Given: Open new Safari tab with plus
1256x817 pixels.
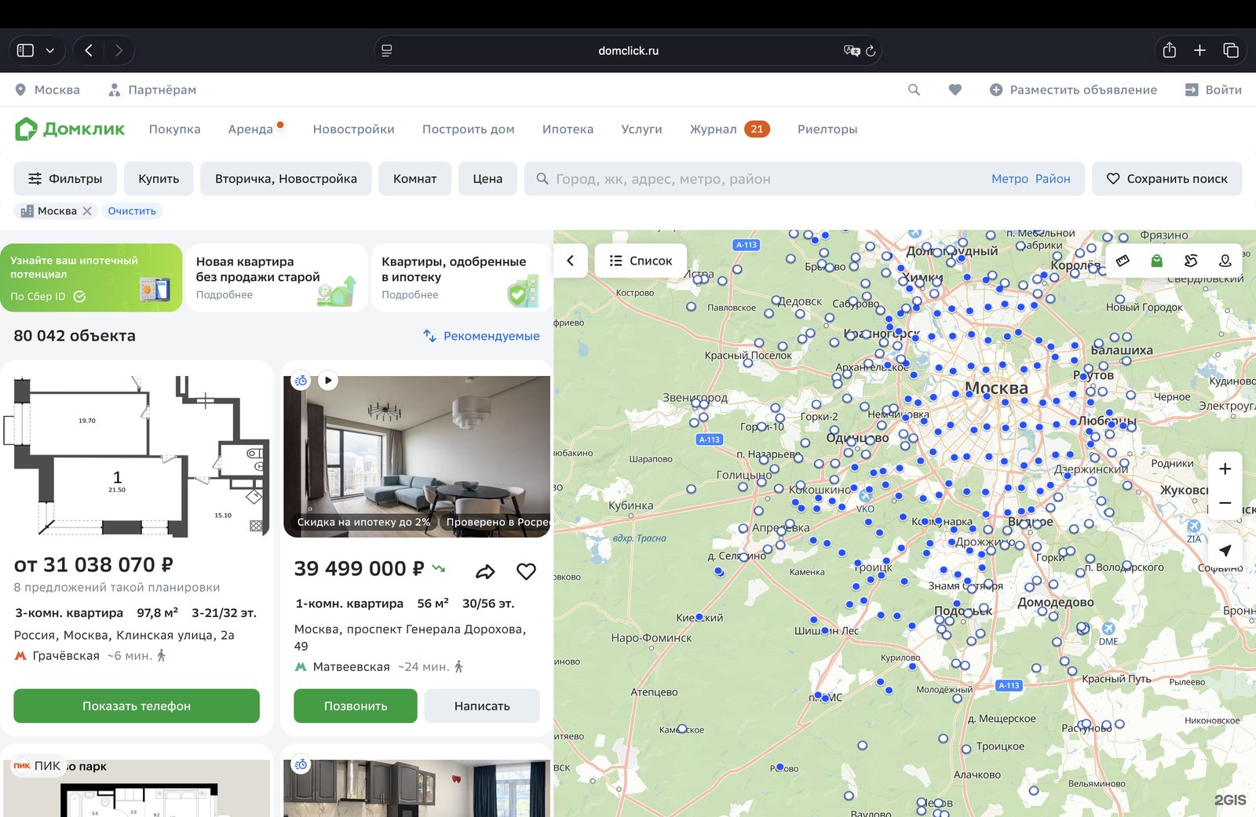Looking at the screenshot, I should tap(1199, 50).
